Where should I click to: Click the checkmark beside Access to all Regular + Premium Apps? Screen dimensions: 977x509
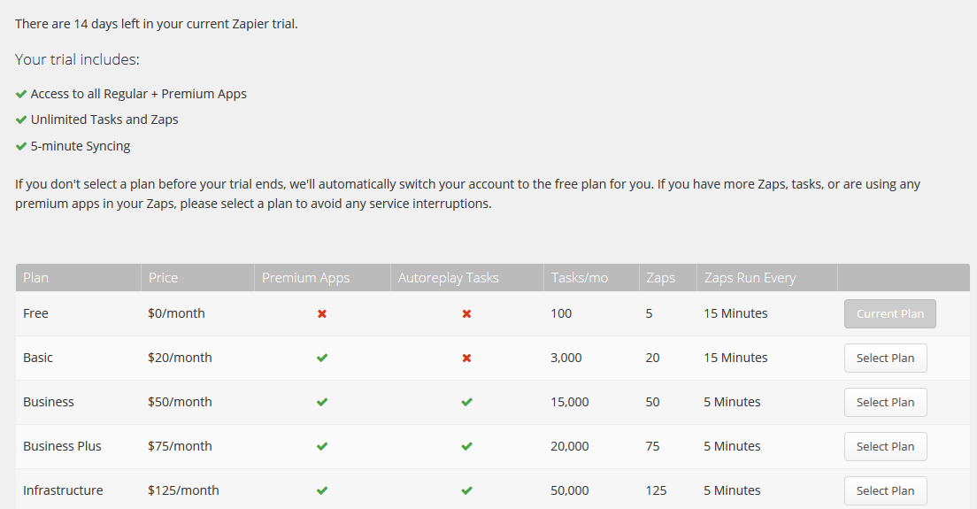pos(21,94)
